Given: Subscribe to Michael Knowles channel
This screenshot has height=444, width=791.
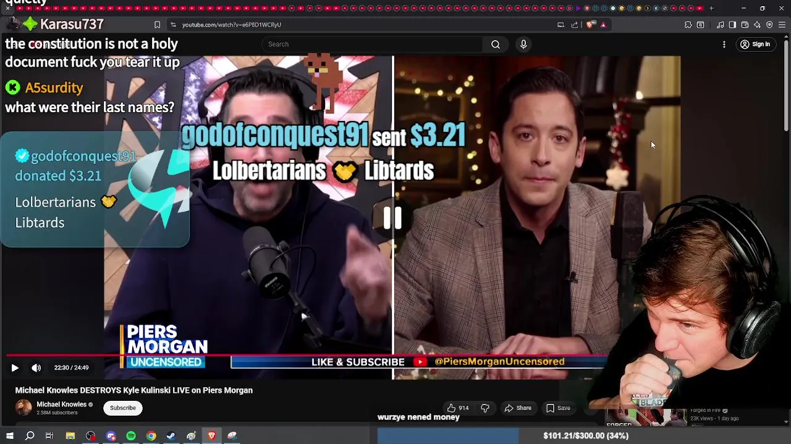Looking at the screenshot, I should 123,408.
